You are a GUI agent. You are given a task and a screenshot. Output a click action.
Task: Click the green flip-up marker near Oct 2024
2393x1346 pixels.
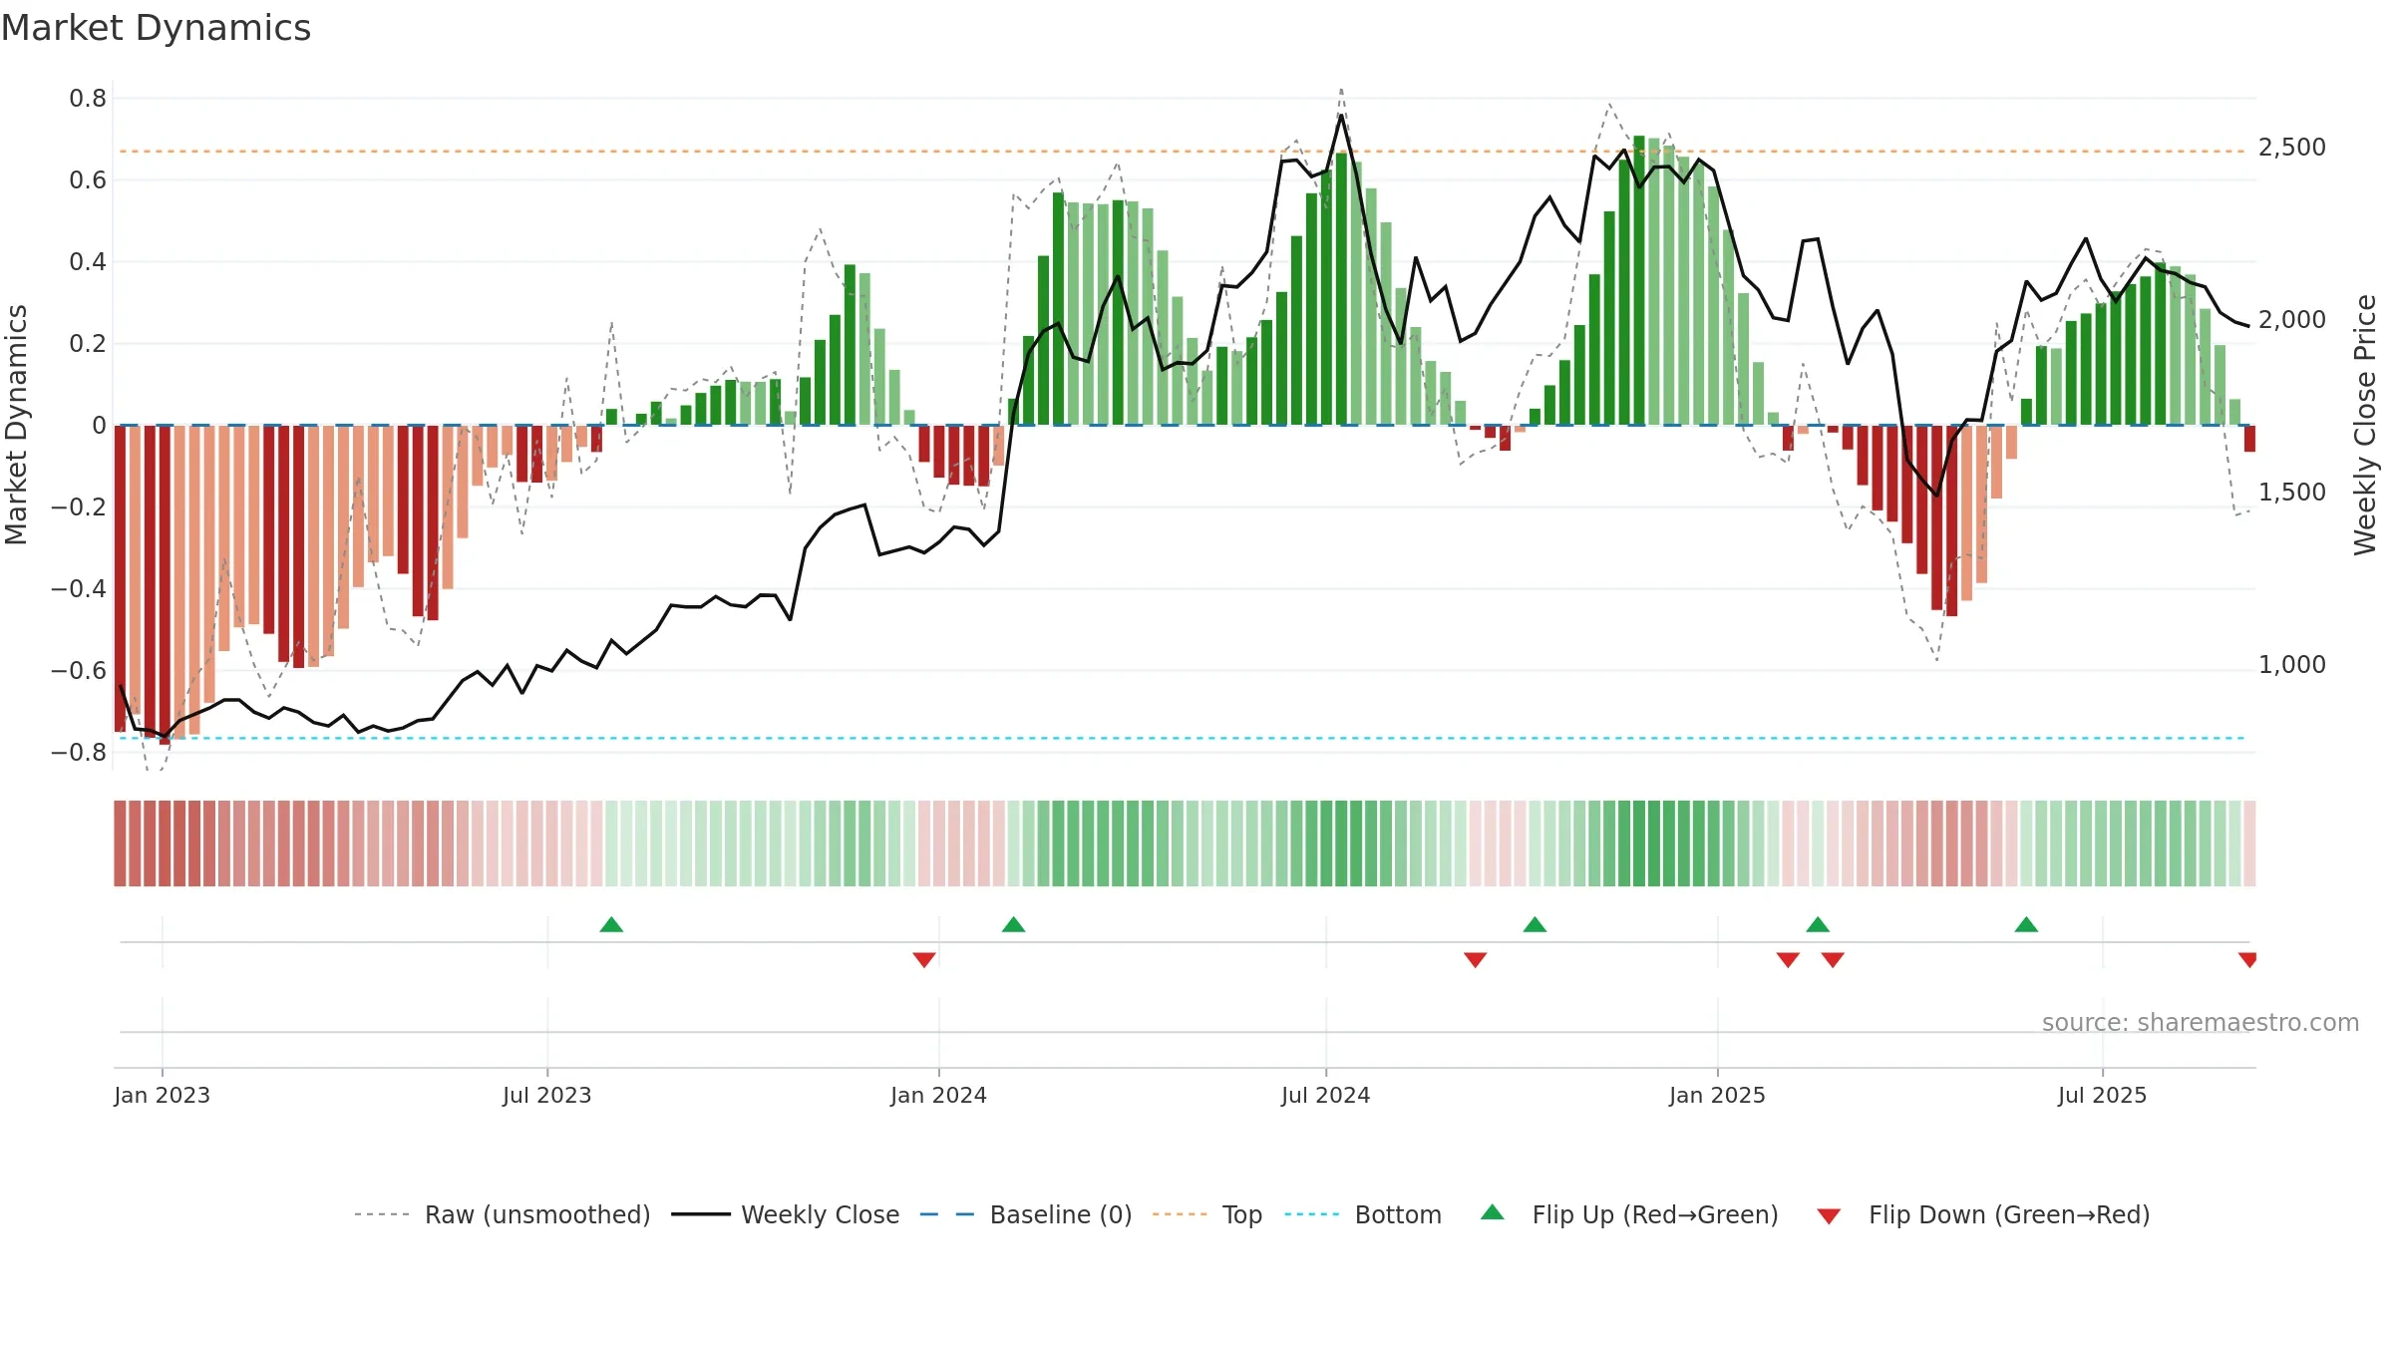coord(1535,924)
